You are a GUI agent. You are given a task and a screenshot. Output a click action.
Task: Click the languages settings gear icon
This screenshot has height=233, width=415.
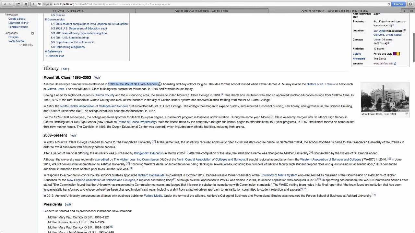(32, 33)
